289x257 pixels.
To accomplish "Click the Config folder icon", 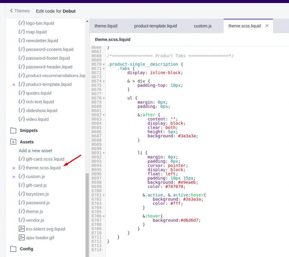I will pos(13,249).
